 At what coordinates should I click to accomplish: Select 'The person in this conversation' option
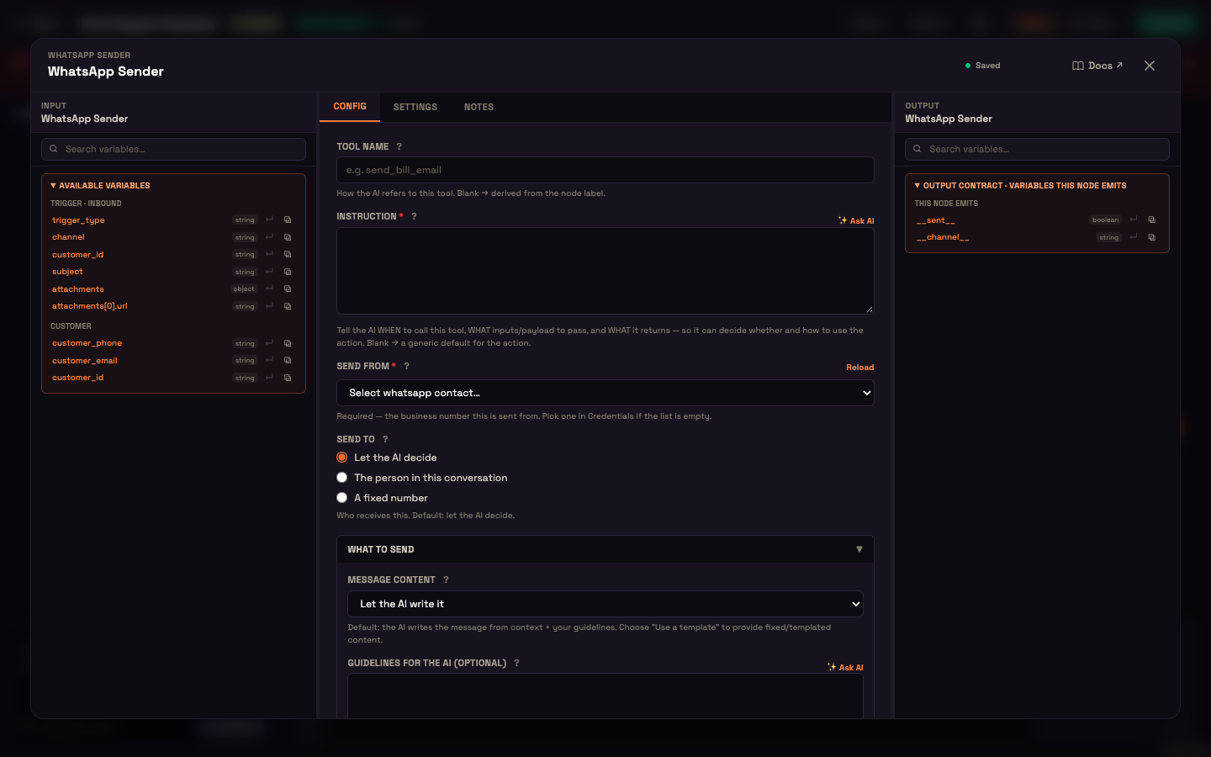(342, 478)
